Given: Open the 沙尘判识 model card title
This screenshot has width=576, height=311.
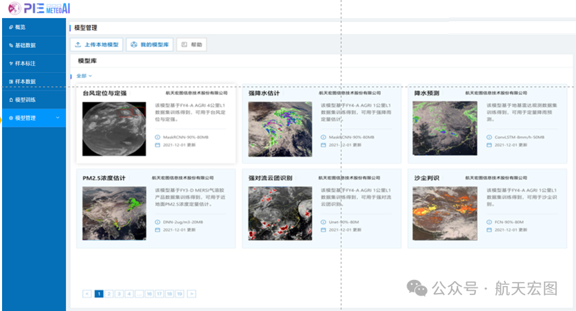Looking at the screenshot, I should [x=427, y=178].
